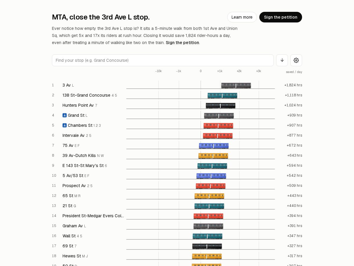Screen dimensions: 354x266
Task: Select the 21 St station name
Action: (67, 206)
